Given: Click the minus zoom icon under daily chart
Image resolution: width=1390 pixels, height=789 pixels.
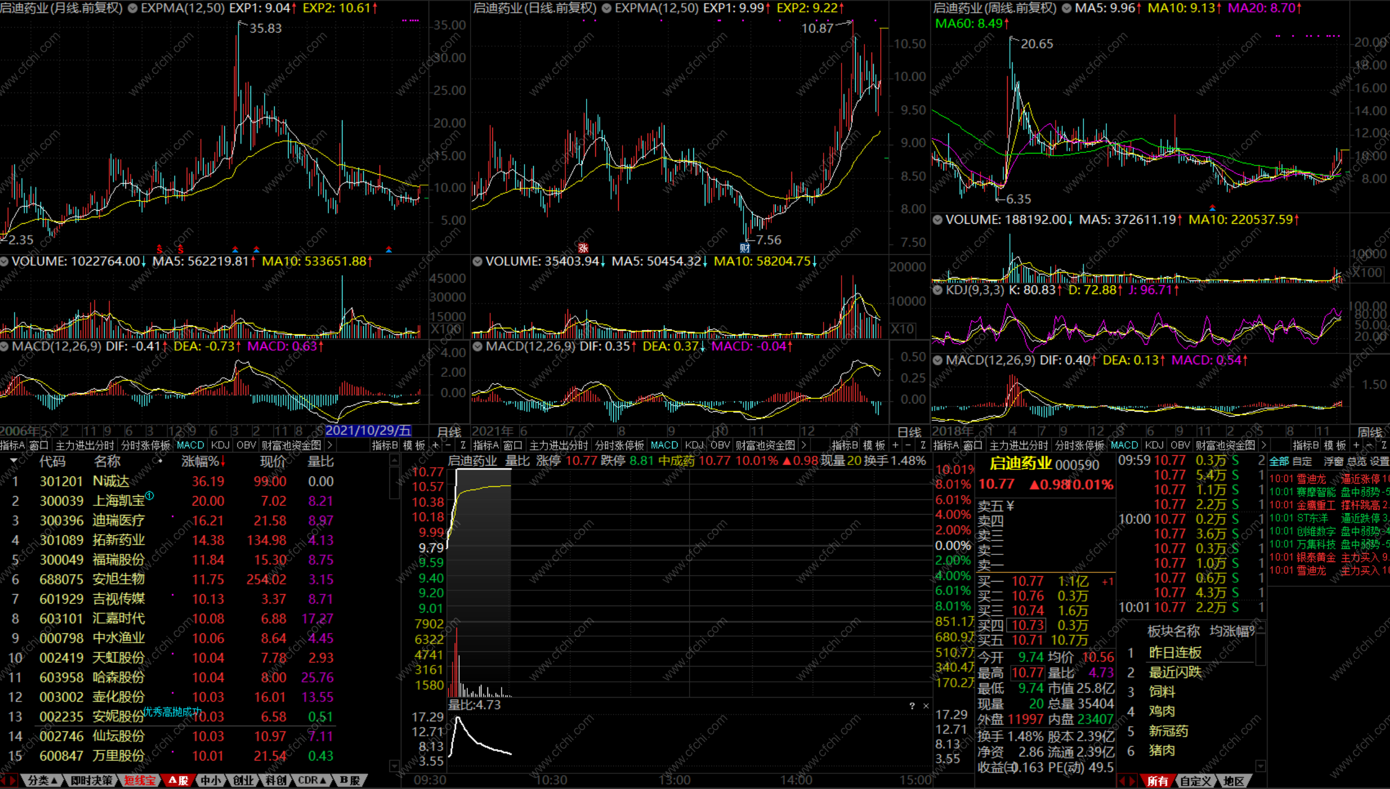Looking at the screenshot, I should (908, 445).
